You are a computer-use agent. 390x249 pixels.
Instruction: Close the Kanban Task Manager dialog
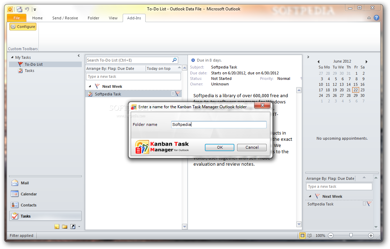pos(262,105)
